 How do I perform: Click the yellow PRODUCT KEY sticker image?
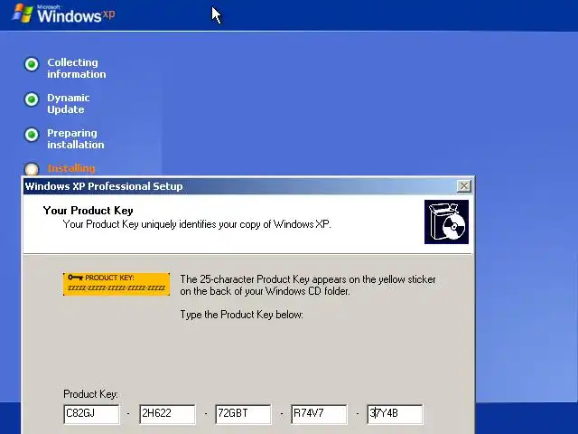pos(117,284)
